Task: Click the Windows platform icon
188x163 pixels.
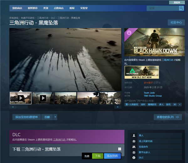Action: point(119,149)
